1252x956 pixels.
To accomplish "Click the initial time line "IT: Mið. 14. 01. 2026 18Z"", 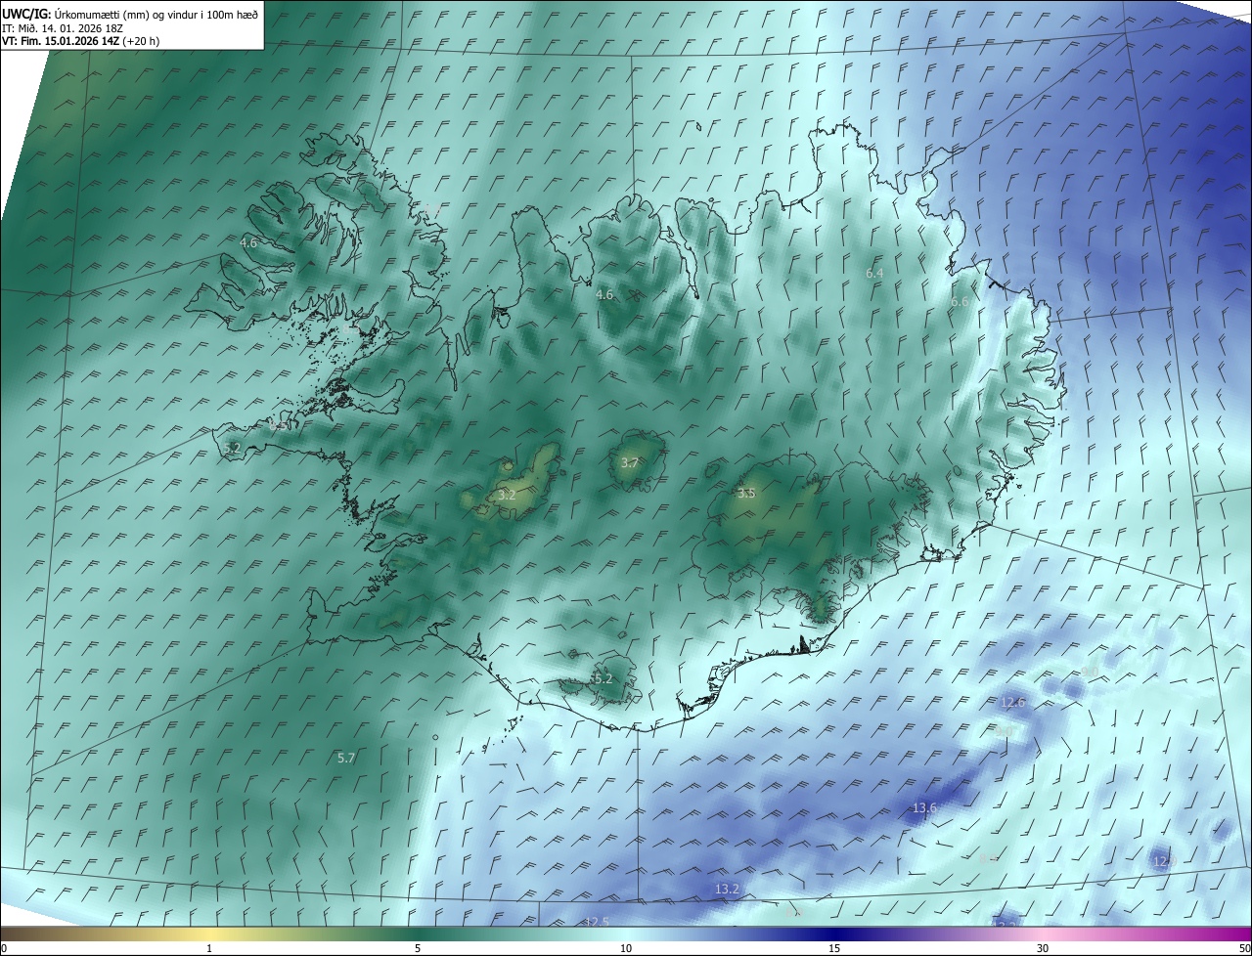I will [x=62, y=28].
